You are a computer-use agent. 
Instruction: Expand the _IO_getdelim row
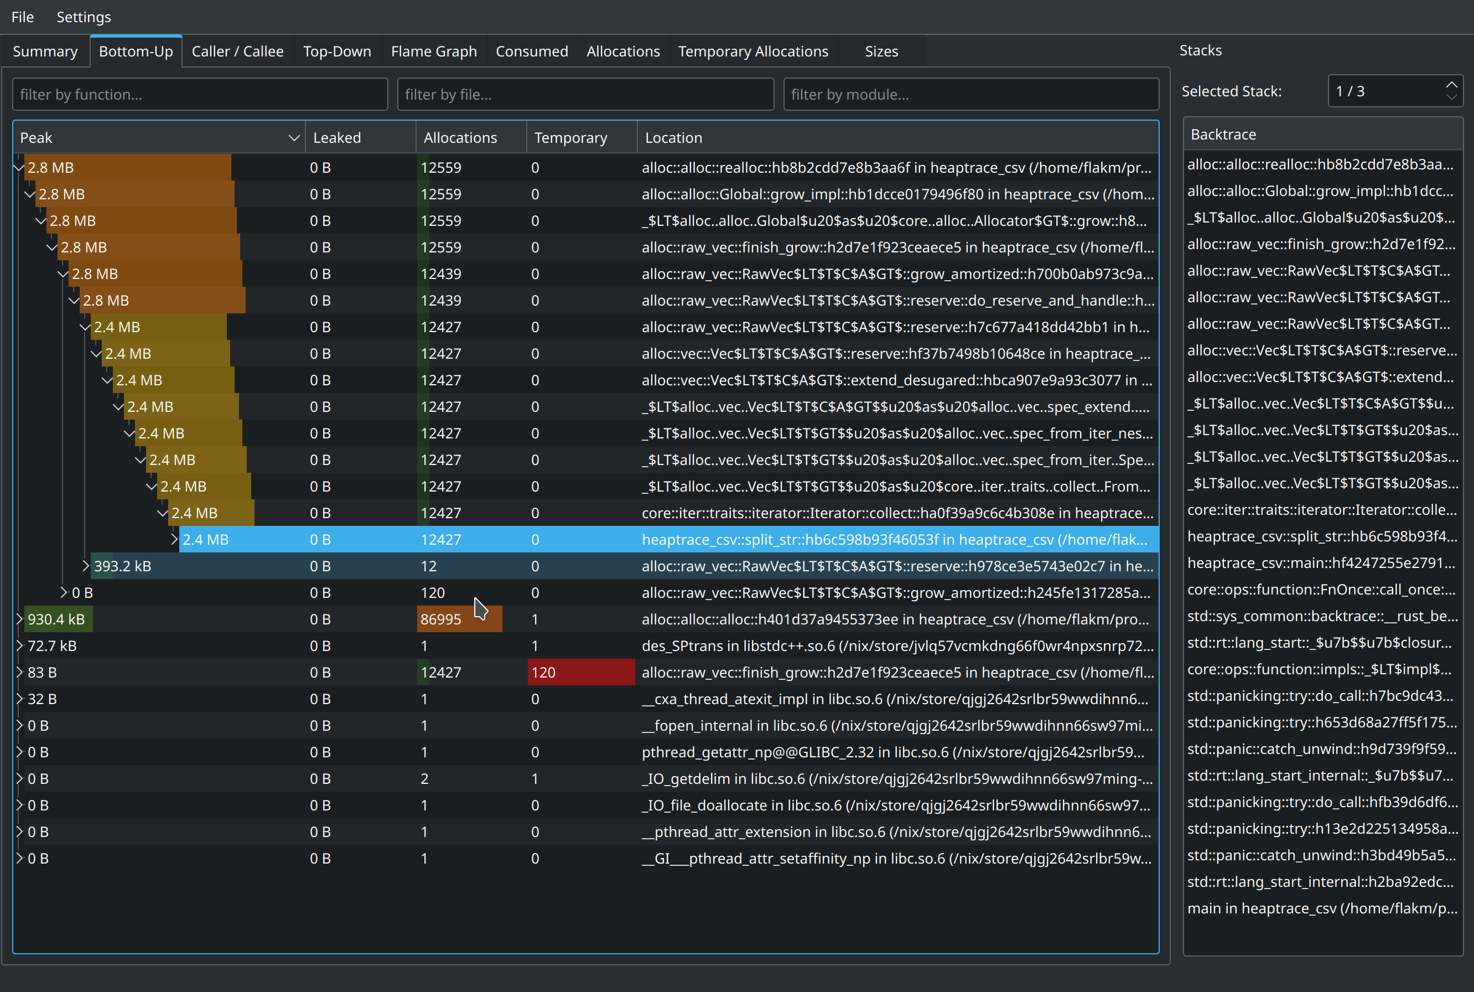click(x=19, y=779)
